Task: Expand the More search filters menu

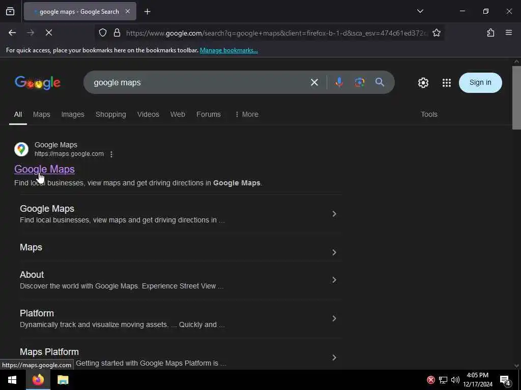Action: (x=247, y=114)
